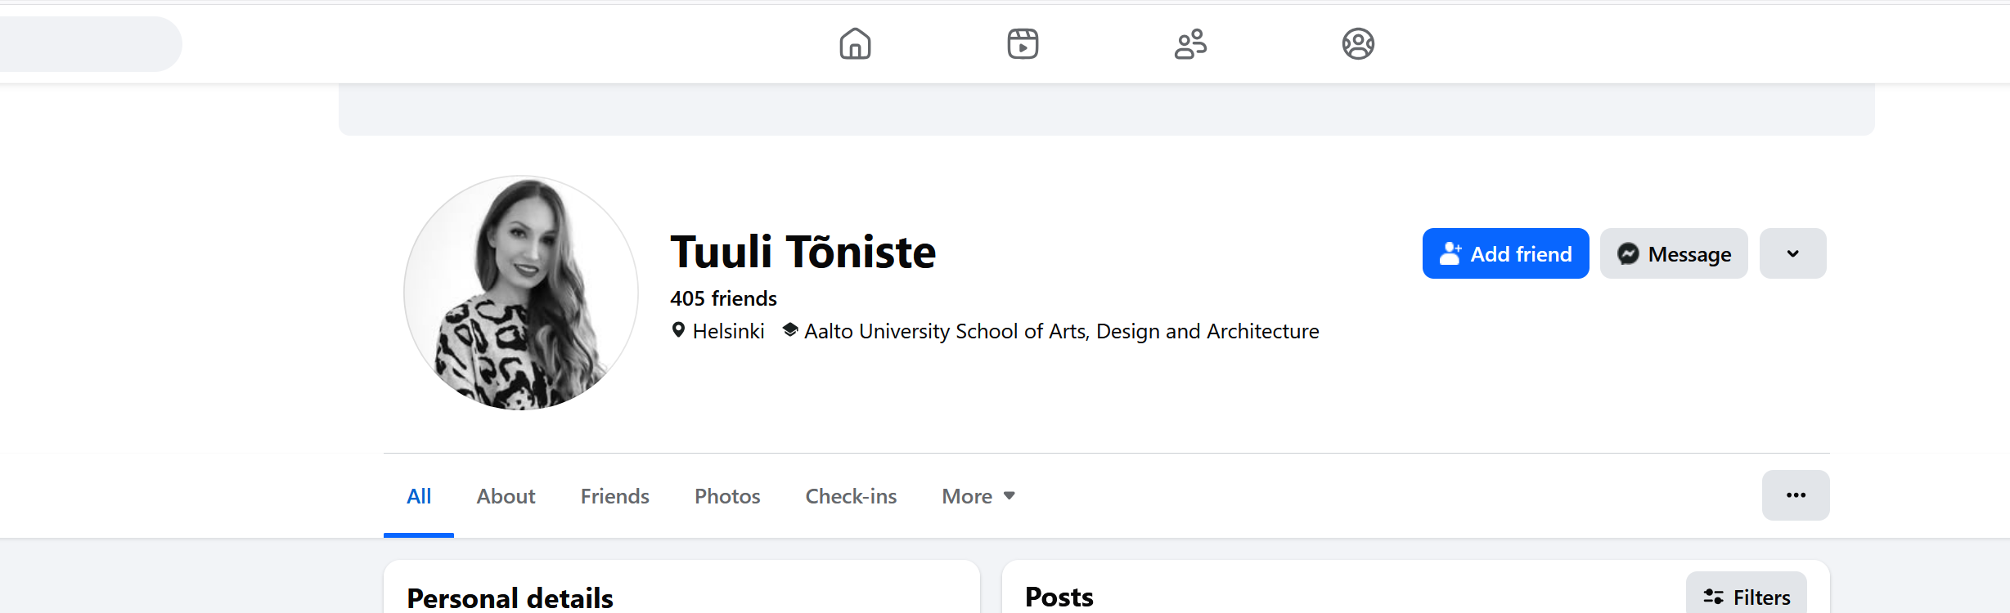Viewport: 2010px width, 613px height.
Task: Click the graduation cap education icon
Action: 789,329
